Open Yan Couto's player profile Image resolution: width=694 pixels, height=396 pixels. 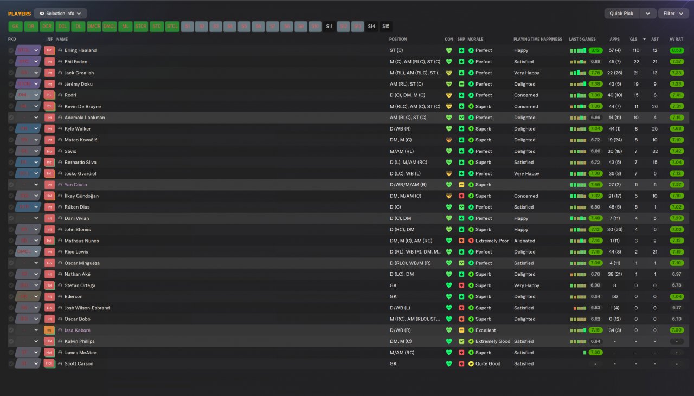75,185
